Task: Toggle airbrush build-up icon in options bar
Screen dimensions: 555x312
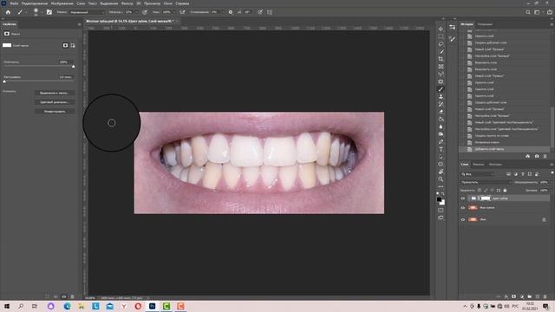Action: coord(182,12)
